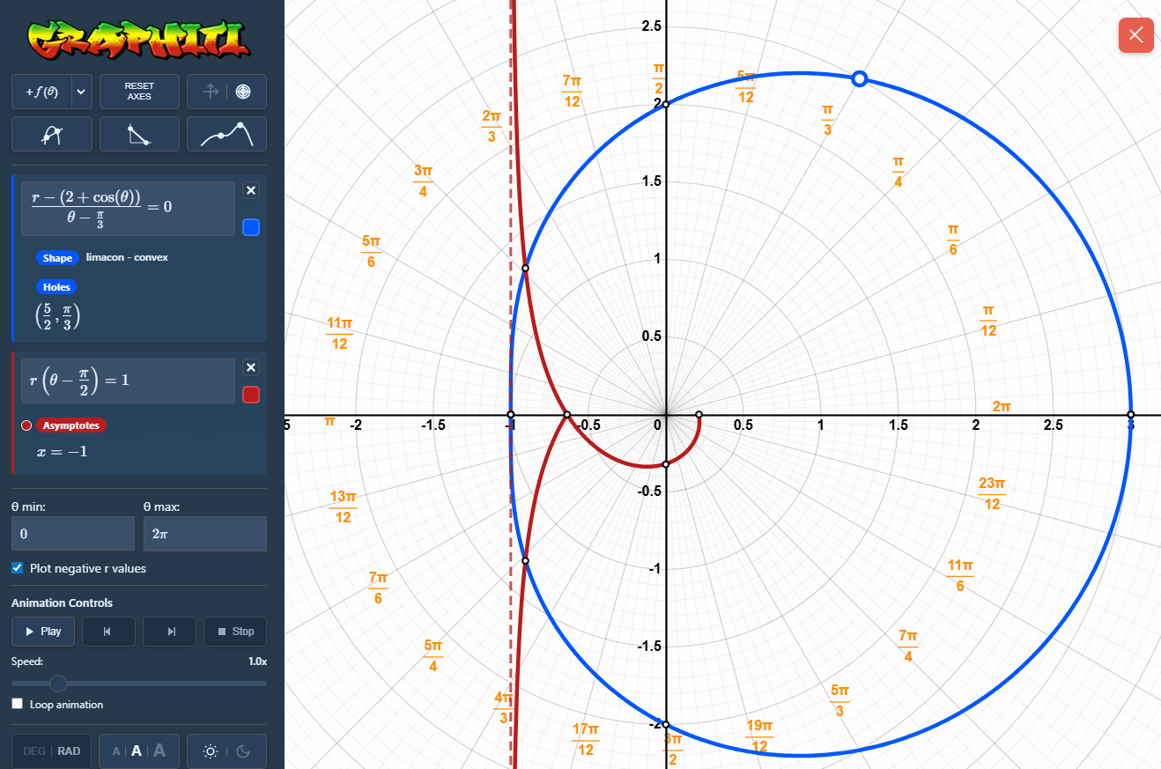Image resolution: width=1161 pixels, height=769 pixels.
Task: Select the small font size A
Action: click(x=116, y=751)
